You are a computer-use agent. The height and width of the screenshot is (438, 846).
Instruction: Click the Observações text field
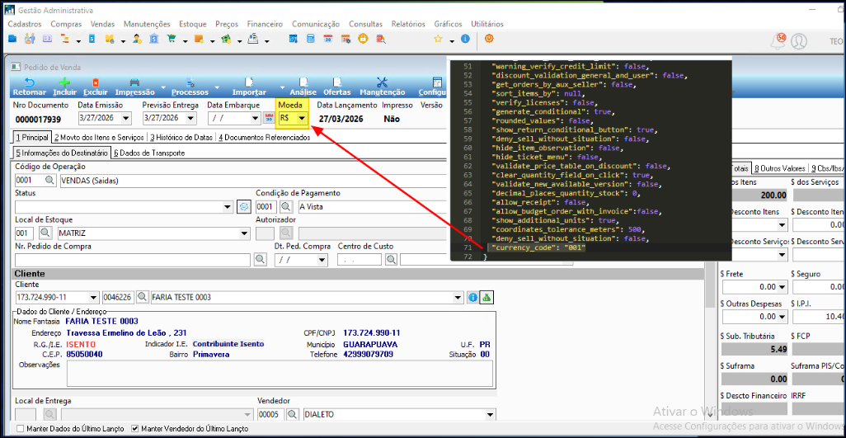tap(278, 372)
